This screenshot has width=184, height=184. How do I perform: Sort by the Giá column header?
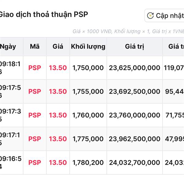tap(58, 47)
